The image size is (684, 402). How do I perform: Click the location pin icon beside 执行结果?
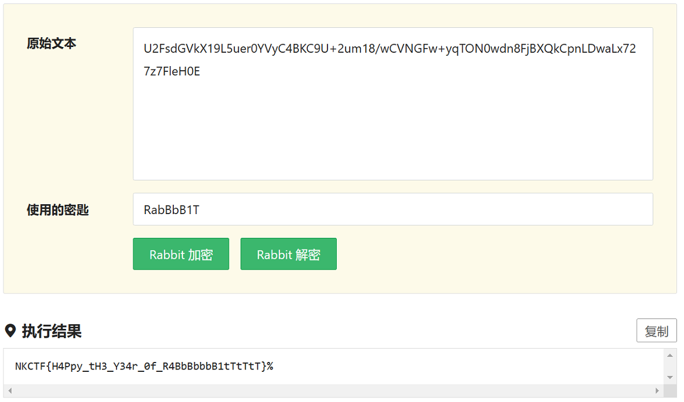click(x=10, y=331)
